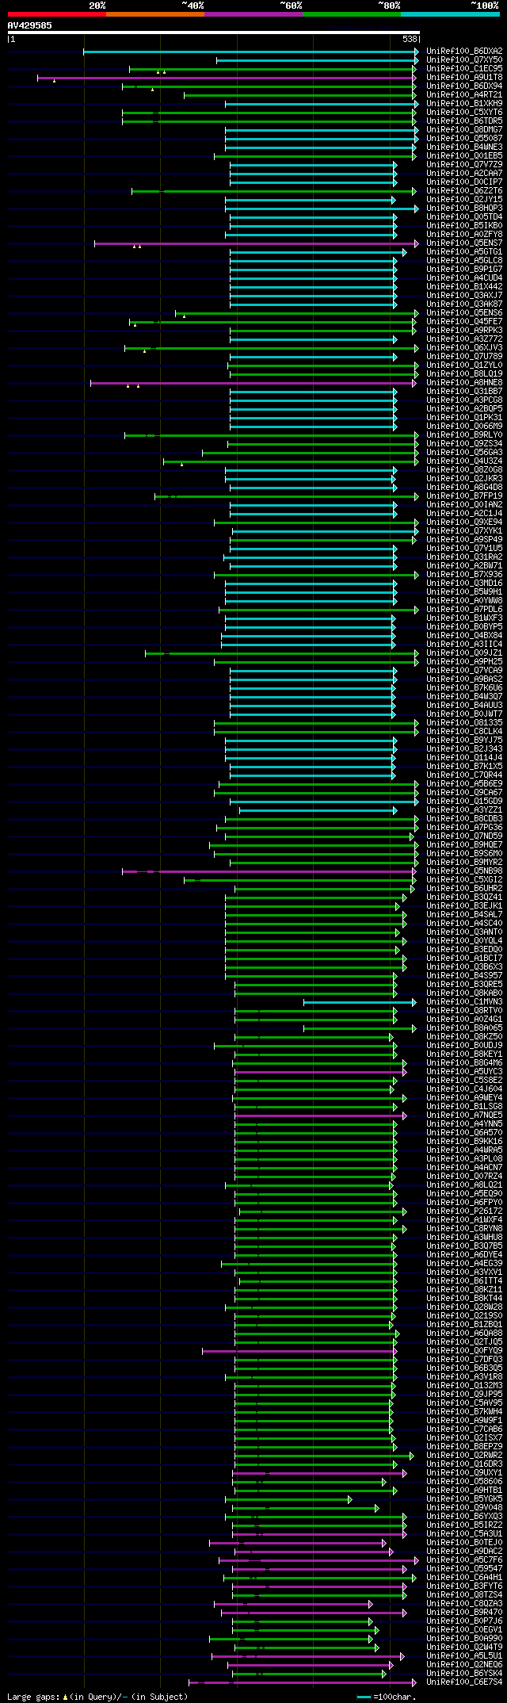507x1703 pixels.
Task: Select hit label UniRef100_A3Z772
Action: tap(464, 339)
